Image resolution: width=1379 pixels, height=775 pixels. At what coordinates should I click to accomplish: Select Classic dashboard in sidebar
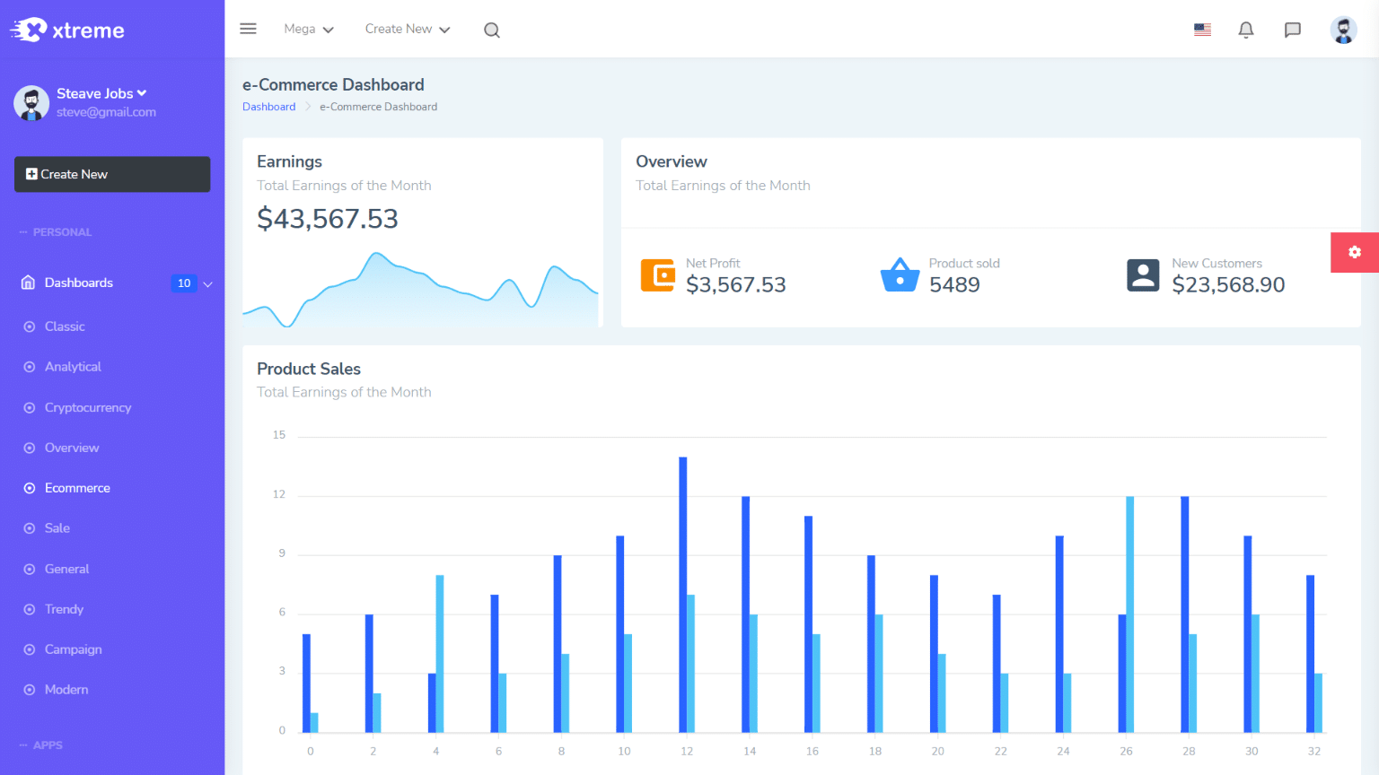click(65, 327)
